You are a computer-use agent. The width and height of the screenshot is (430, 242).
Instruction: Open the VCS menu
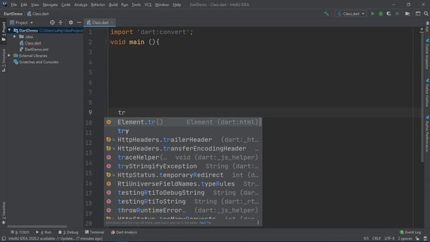pyautogui.click(x=148, y=5)
